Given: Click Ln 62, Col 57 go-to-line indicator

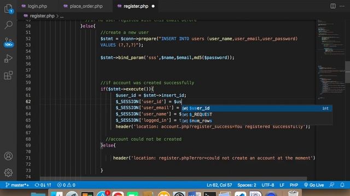Looking at the screenshot, I should point(219,185).
